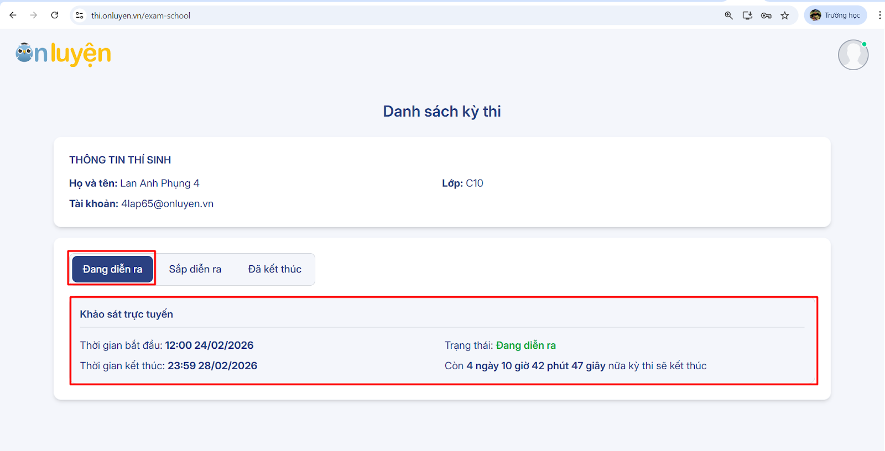Open the Chrome three-dot menu

(879, 15)
